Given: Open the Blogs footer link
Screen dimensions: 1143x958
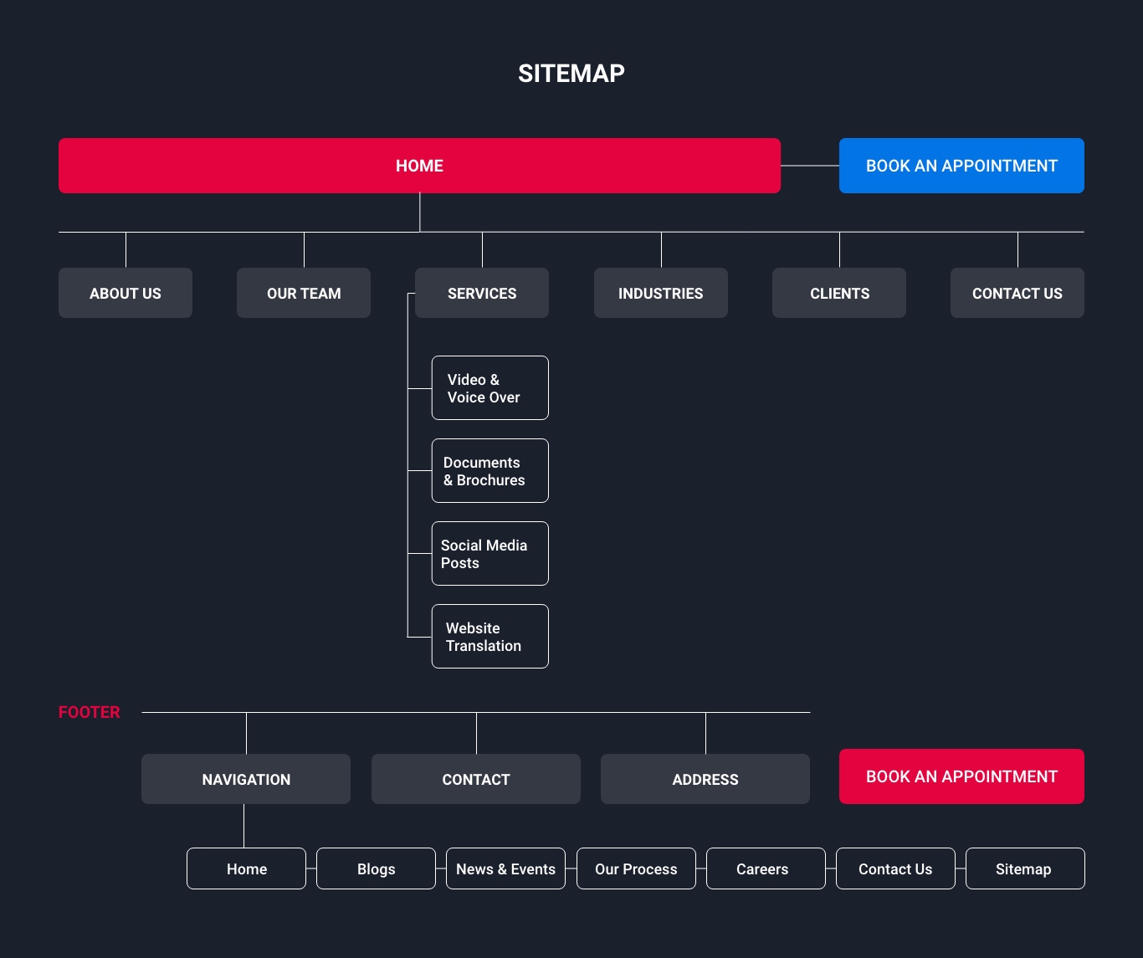Looking at the screenshot, I should 376,868.
